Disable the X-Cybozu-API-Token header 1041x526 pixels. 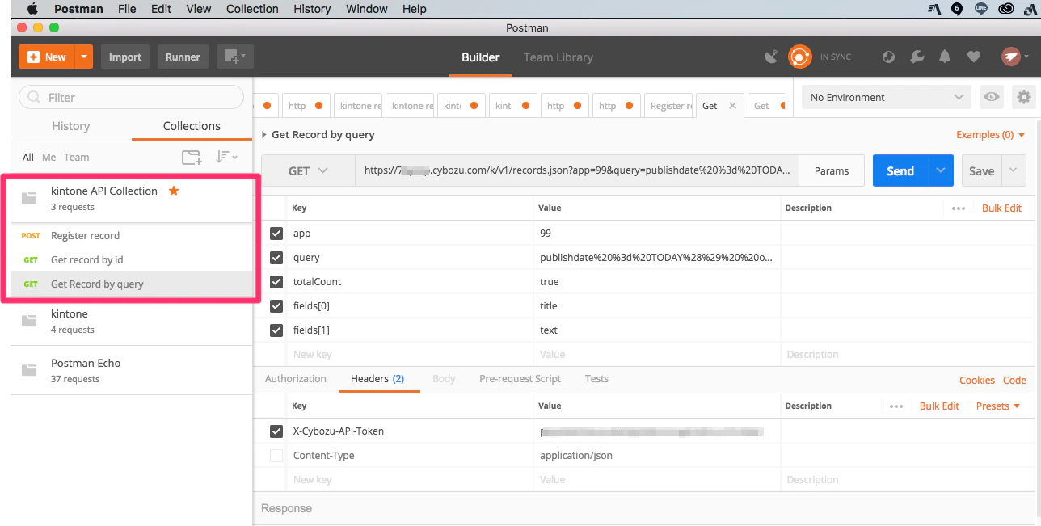tap(276, 431)
